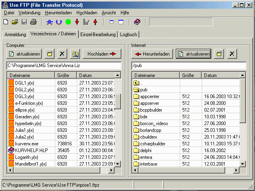Open the Verbindung menu

(x=29, y=13)
